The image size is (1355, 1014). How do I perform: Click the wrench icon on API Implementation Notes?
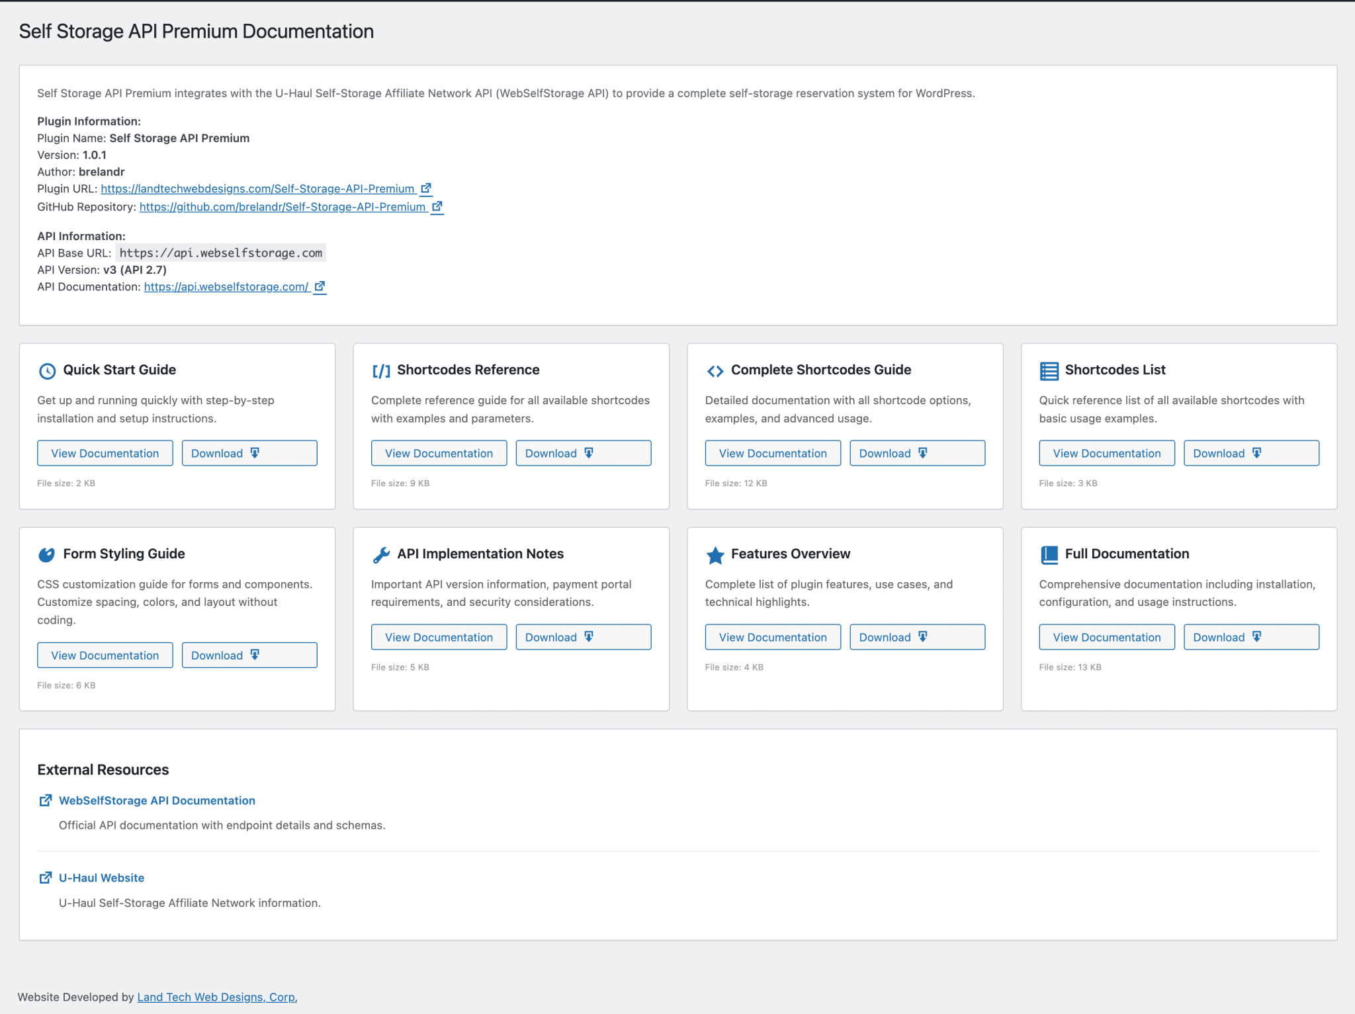point(380,555)
